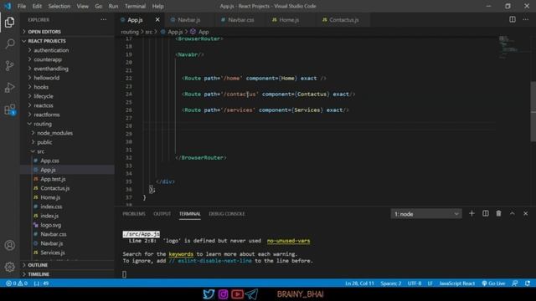536x301 pixels.
Task: Maximize the terminal panel size
Action: [x=512, y=213]
